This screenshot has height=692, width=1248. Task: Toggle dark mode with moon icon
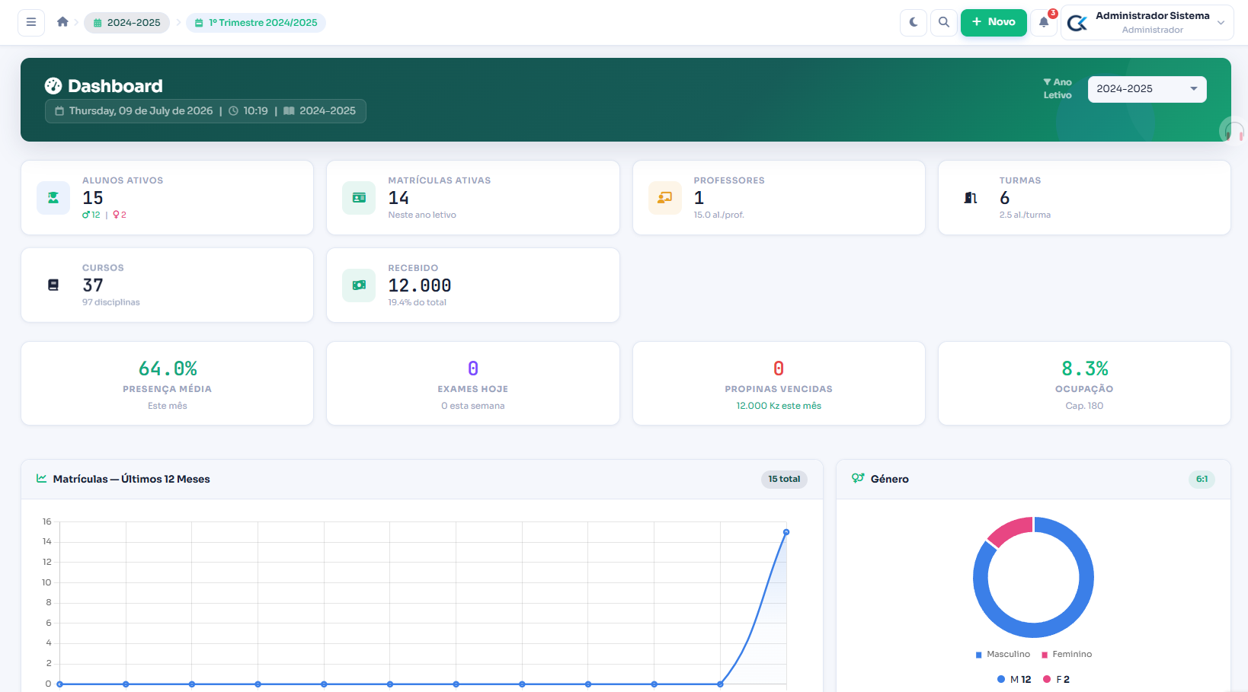914,22
